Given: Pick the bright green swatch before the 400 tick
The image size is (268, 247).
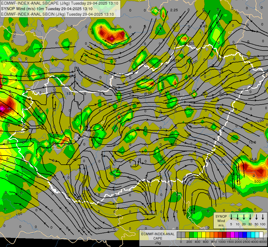Looking at the screenshot, I should click(x=195, y=235).
